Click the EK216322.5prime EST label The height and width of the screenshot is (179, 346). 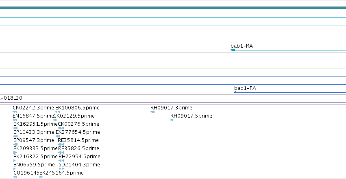tap(35, 157)
